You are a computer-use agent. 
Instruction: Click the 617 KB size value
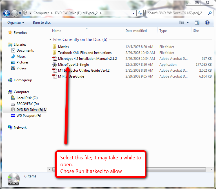(207, 59)
